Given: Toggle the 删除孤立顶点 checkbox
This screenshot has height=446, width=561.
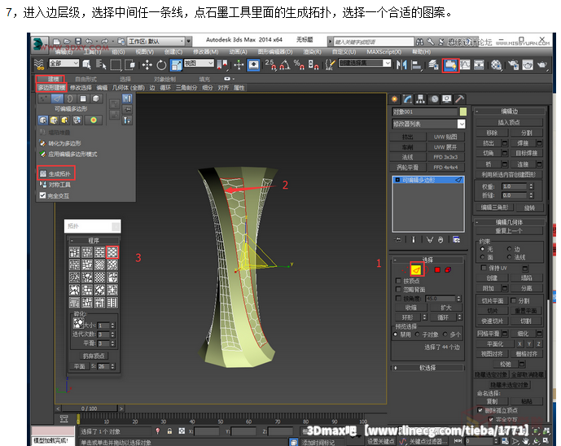Looking at the screenshot, I should coord(480,410).
